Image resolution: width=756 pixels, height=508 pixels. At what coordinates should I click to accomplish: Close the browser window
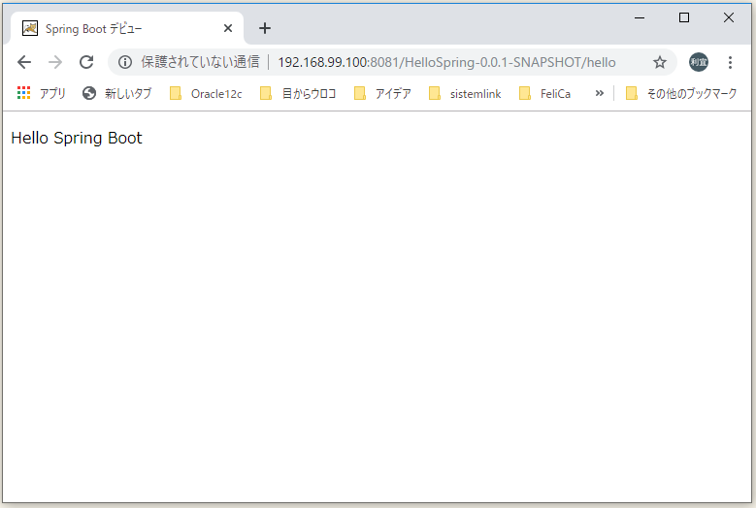click(x=729, y=17)
